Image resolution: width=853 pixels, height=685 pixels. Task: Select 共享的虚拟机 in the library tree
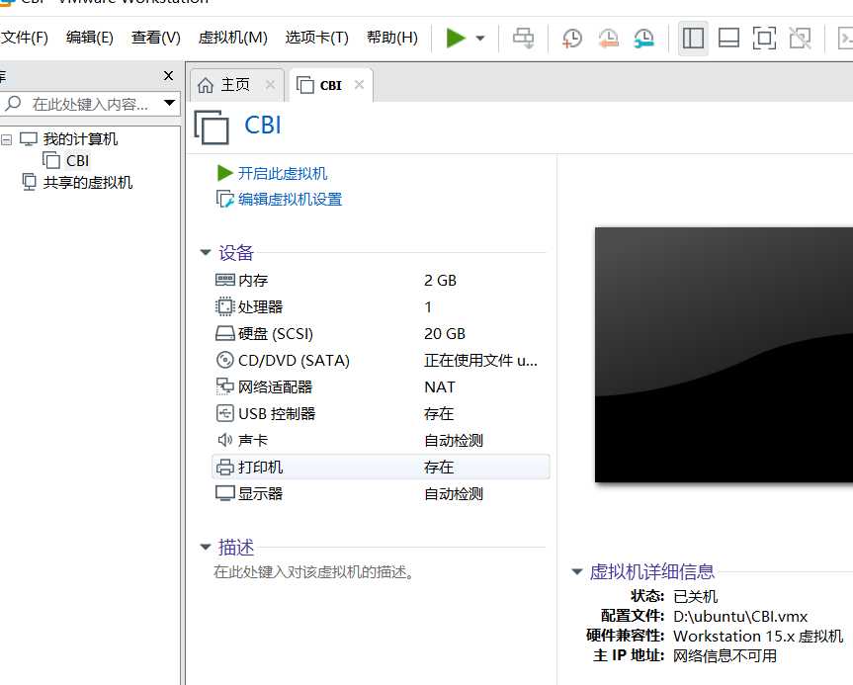tap(88, 182)
